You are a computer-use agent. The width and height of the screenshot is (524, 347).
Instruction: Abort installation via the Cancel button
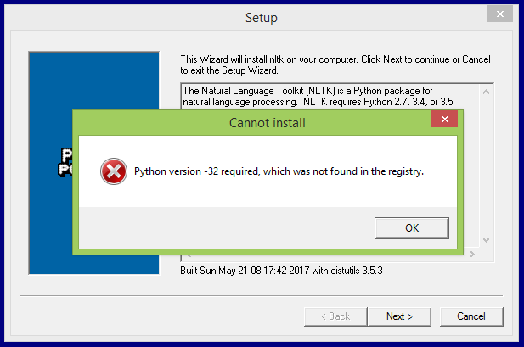(471, 316)
